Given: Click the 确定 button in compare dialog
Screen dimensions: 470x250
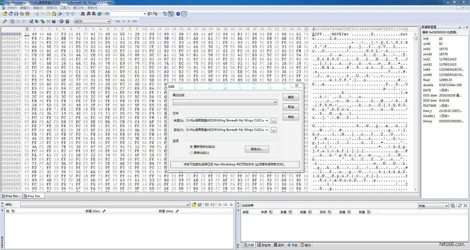Looking at the screenshot, I should pos(291,97).
